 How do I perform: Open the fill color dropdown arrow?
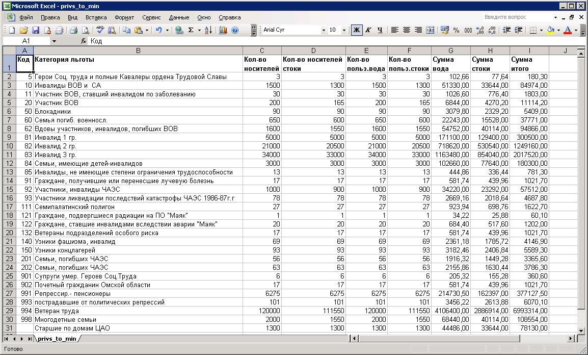point(558,30)
